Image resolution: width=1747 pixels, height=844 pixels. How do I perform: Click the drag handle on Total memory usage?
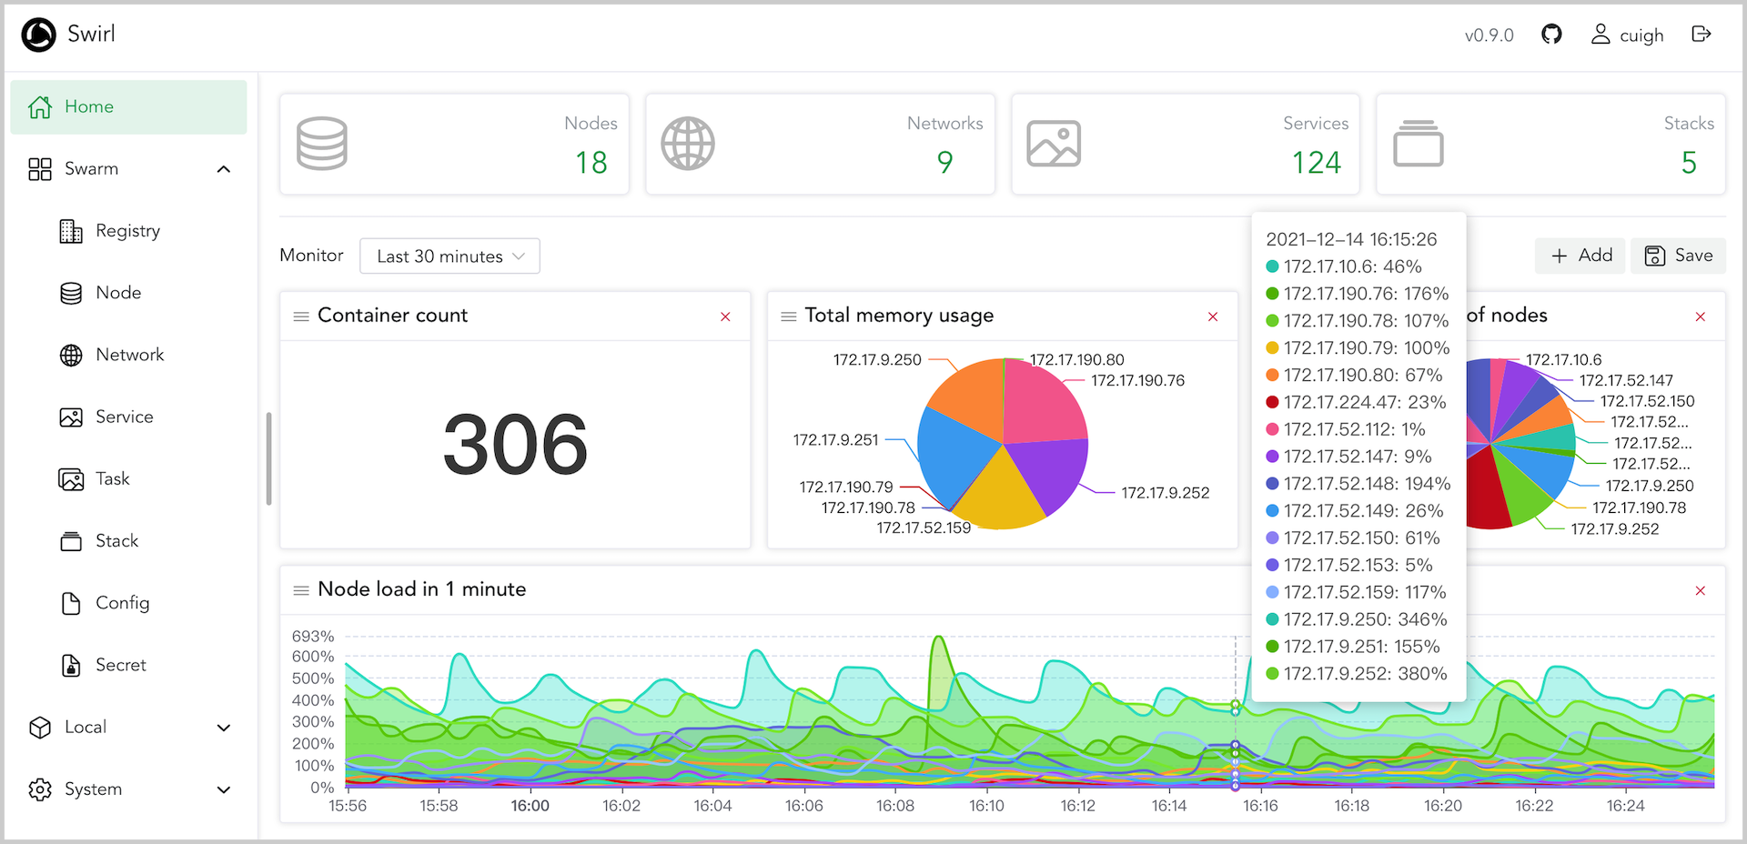tap(789, 316)
